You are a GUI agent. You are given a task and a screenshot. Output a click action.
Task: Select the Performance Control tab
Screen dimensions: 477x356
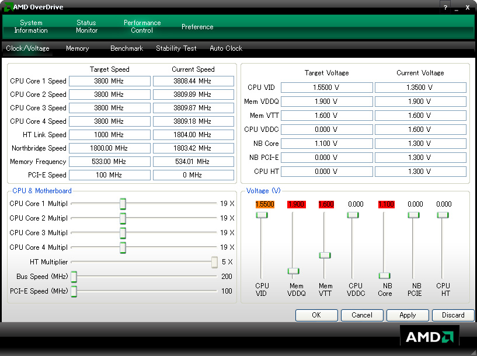coord(142,26)
